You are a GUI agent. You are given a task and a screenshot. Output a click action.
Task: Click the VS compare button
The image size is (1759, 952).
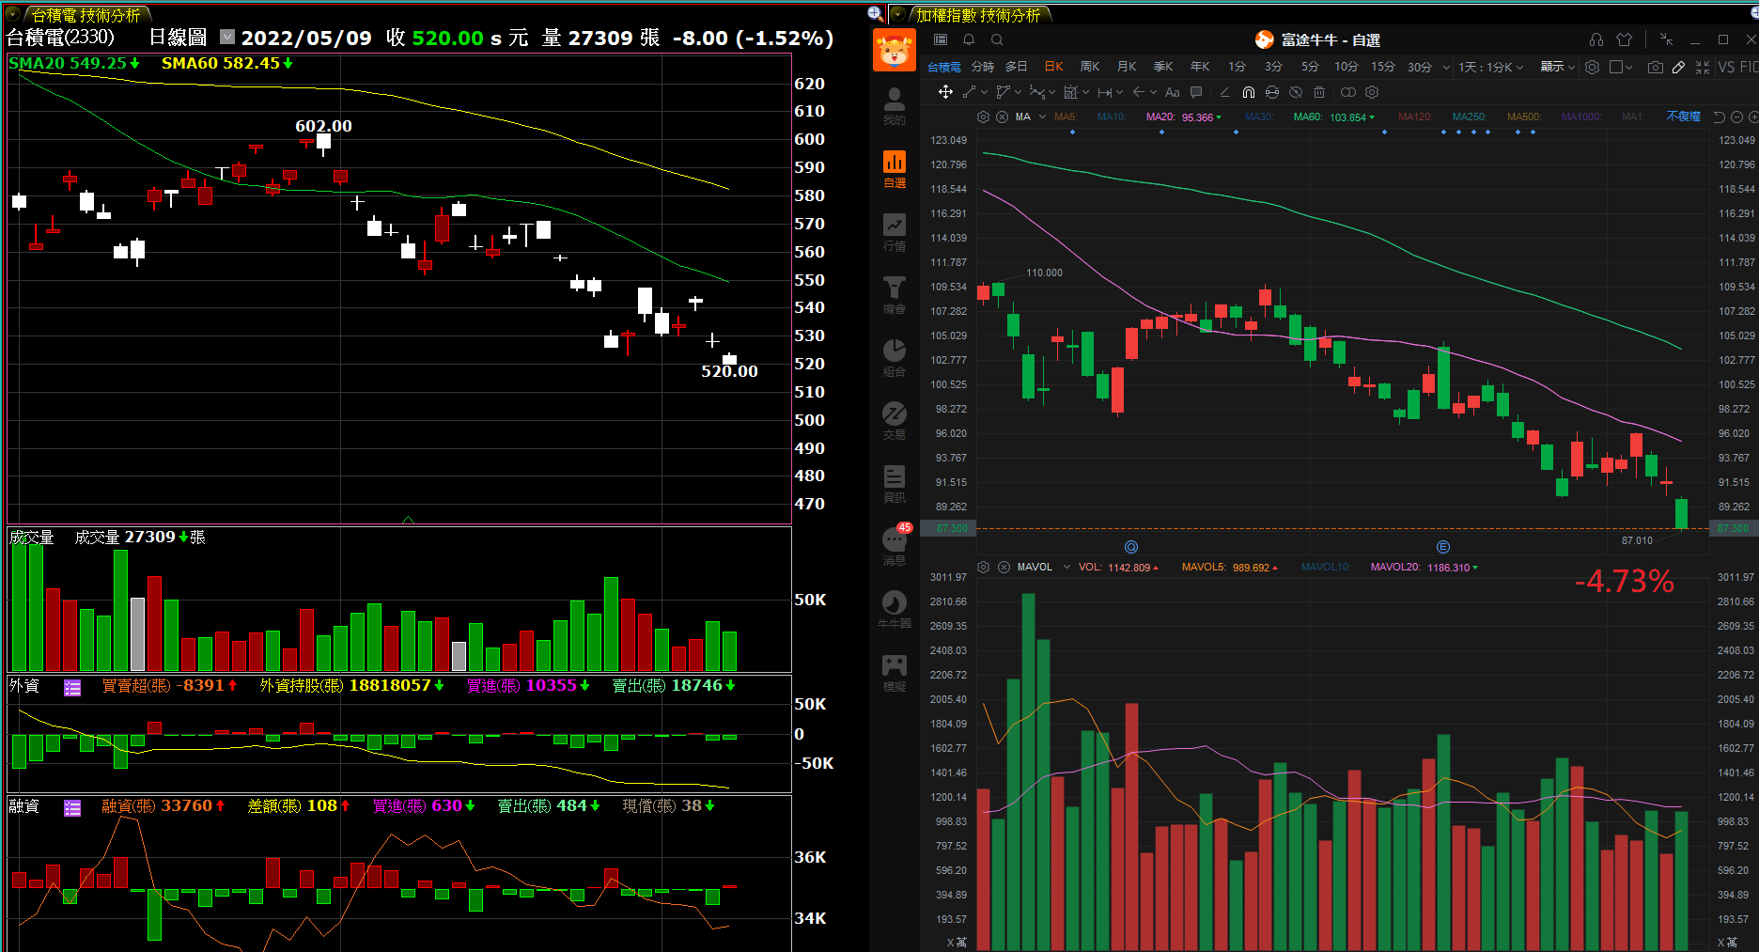[1726, 67]
